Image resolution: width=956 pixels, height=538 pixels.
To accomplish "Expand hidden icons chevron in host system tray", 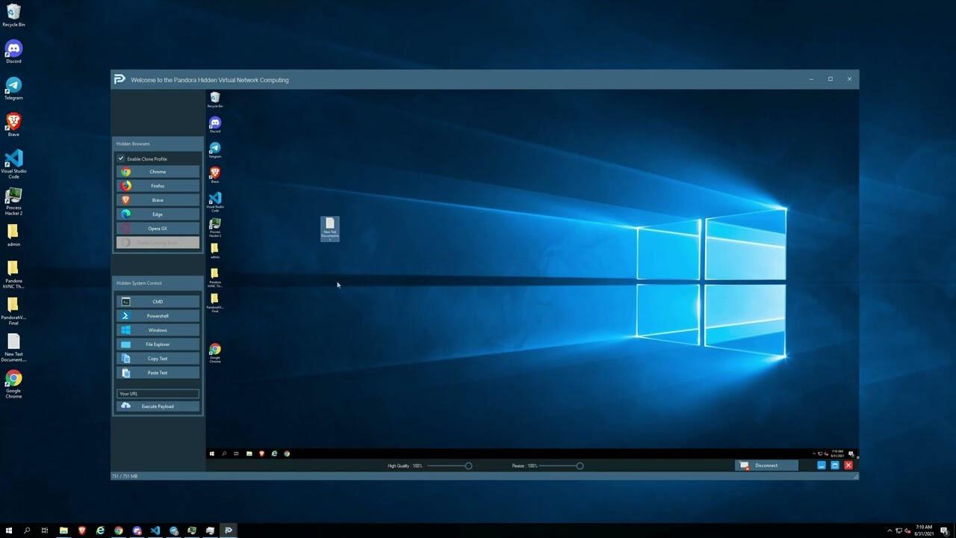I will click(x=890, y=531).
